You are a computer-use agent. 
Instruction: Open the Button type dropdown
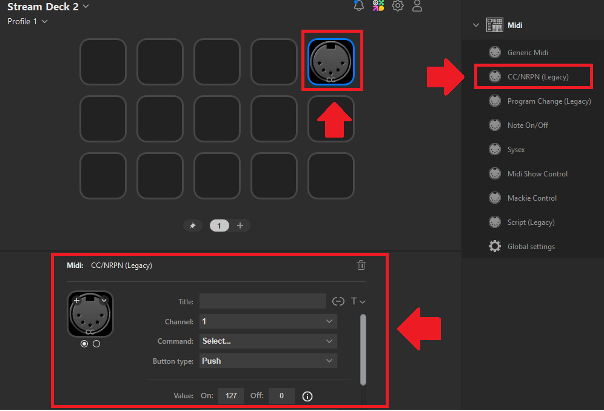(x=268, y=360)
